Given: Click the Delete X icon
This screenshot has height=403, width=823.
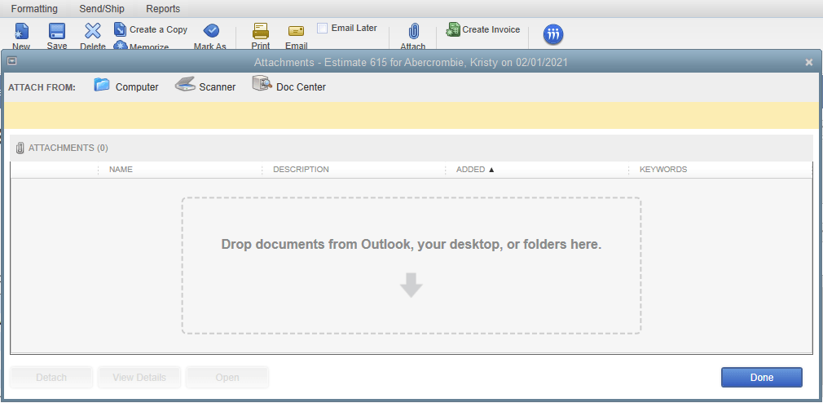Looking at the screenshot, I should coord(93,32).
